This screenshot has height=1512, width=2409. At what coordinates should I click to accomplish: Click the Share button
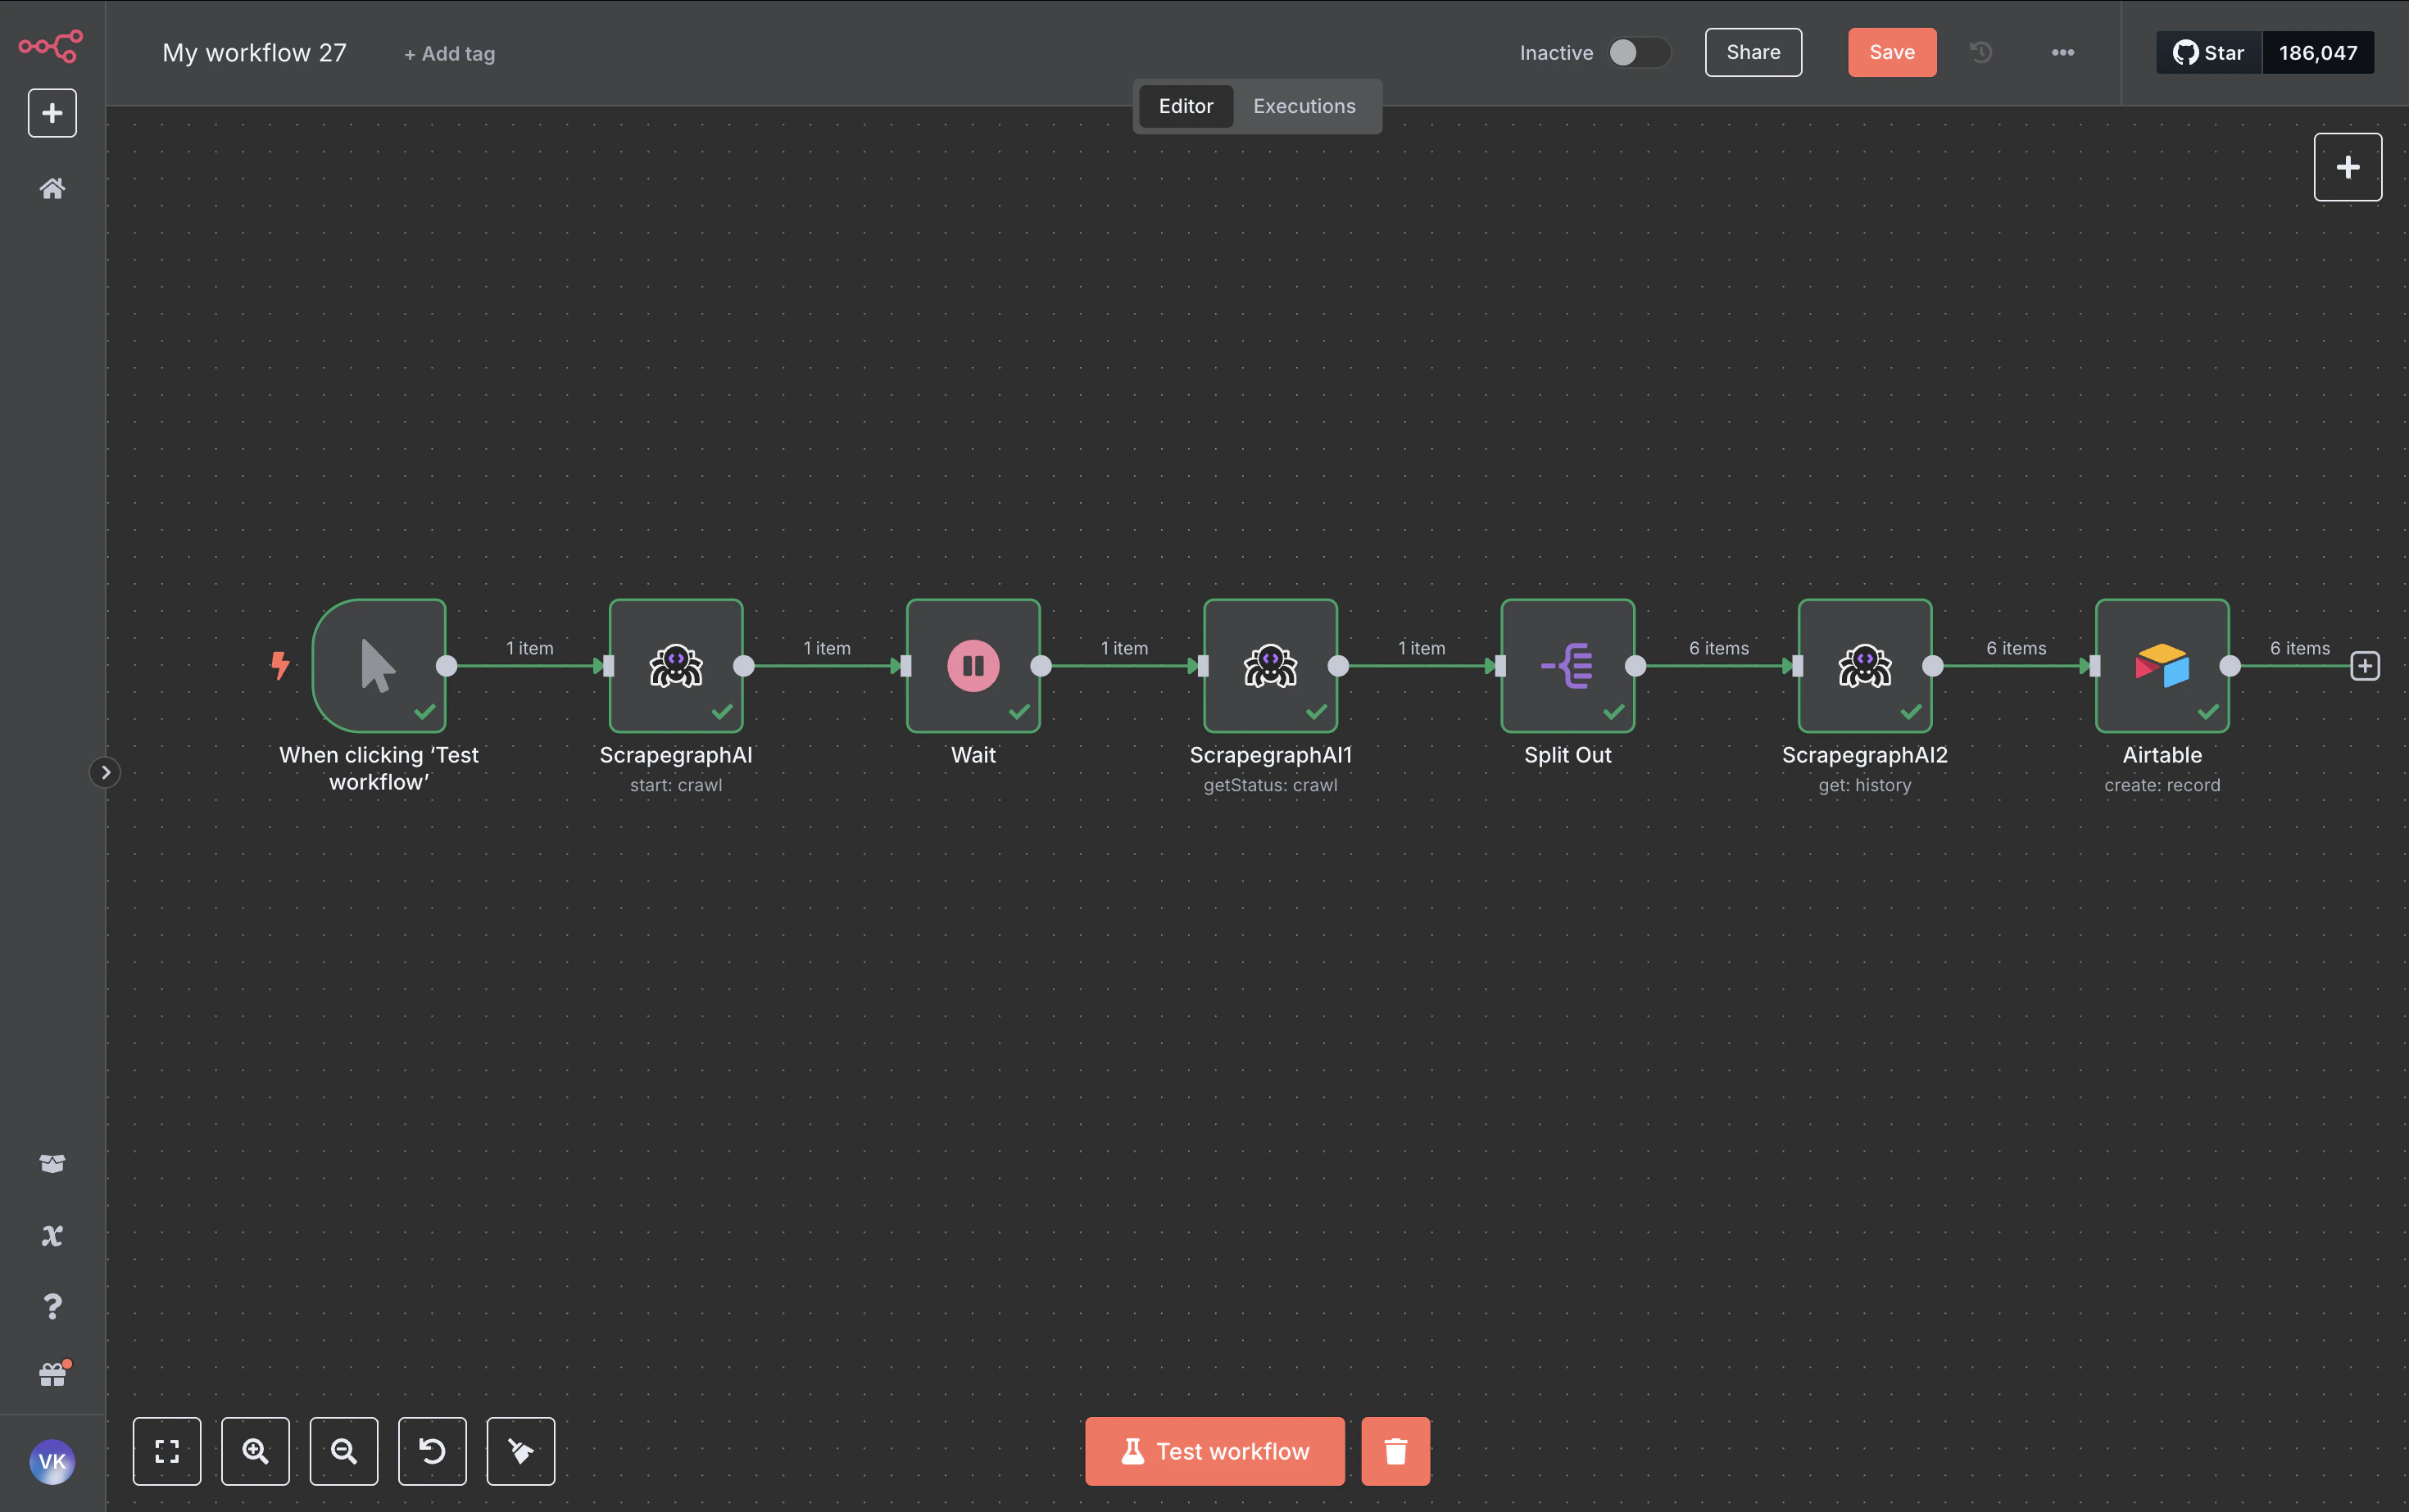coord(1753,52)
